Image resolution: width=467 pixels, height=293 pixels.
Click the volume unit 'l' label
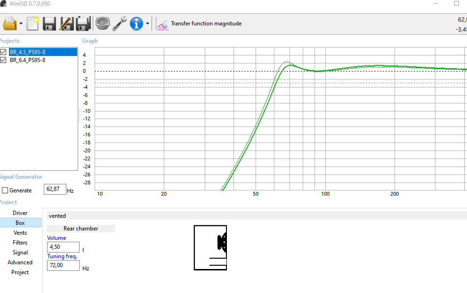(x=83, y=250)
